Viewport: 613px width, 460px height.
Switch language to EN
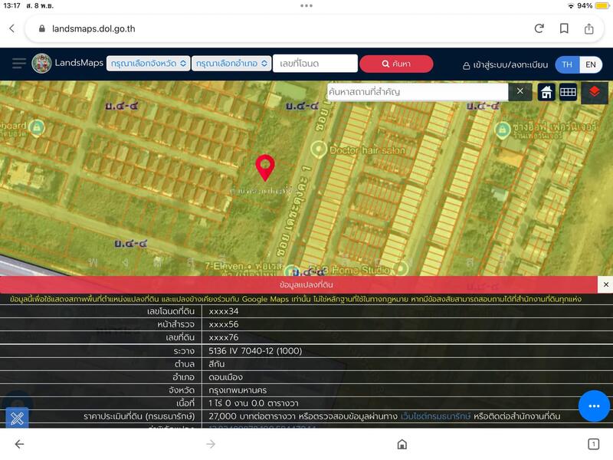[591, 64]
